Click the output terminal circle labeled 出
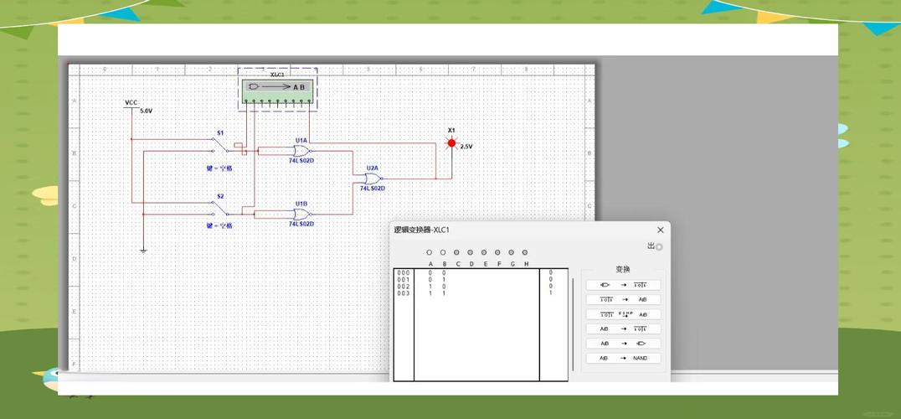This screenshot has width=901, height=419. 659,247
